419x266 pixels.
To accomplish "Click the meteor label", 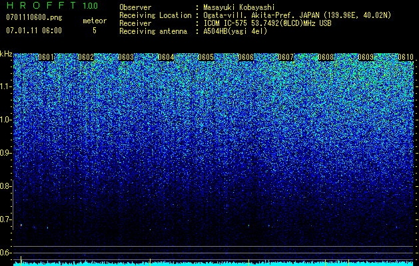I will (95, 21).
